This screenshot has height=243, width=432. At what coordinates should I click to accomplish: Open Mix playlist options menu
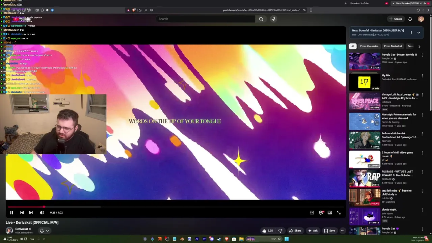[x=411, y=33]
